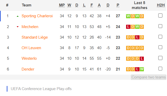The image size is (167, 96).
Task: Open the Westerlo team link
Action: (29, 58)
